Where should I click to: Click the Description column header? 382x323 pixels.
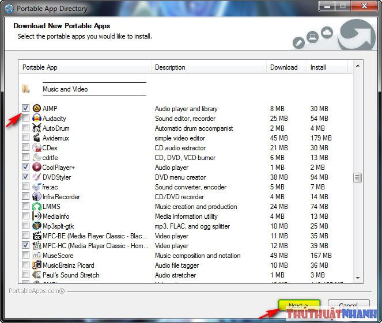coord(209,67)
